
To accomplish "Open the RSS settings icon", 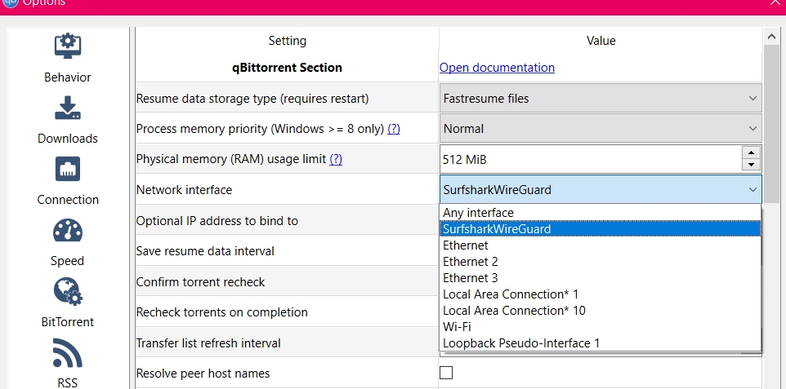I will click(67, 353).
